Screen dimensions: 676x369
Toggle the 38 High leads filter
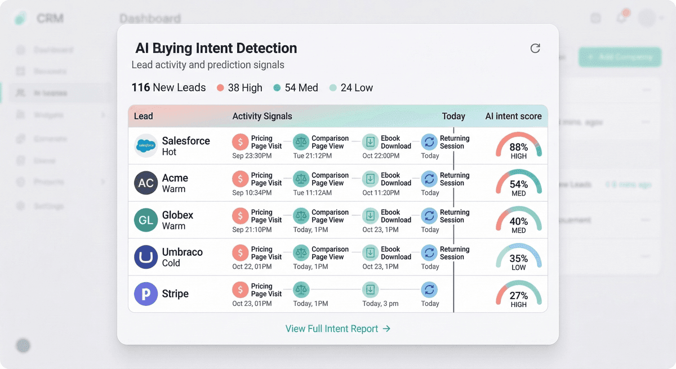click(239, 88)
